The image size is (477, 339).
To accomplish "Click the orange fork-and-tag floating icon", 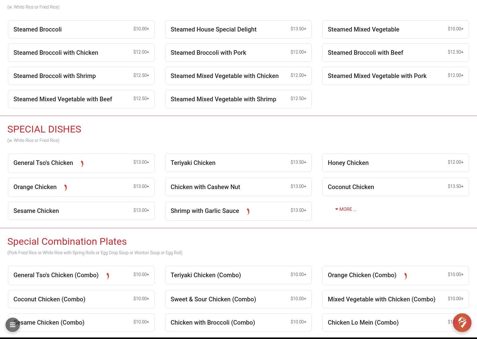I will [462, 322].
